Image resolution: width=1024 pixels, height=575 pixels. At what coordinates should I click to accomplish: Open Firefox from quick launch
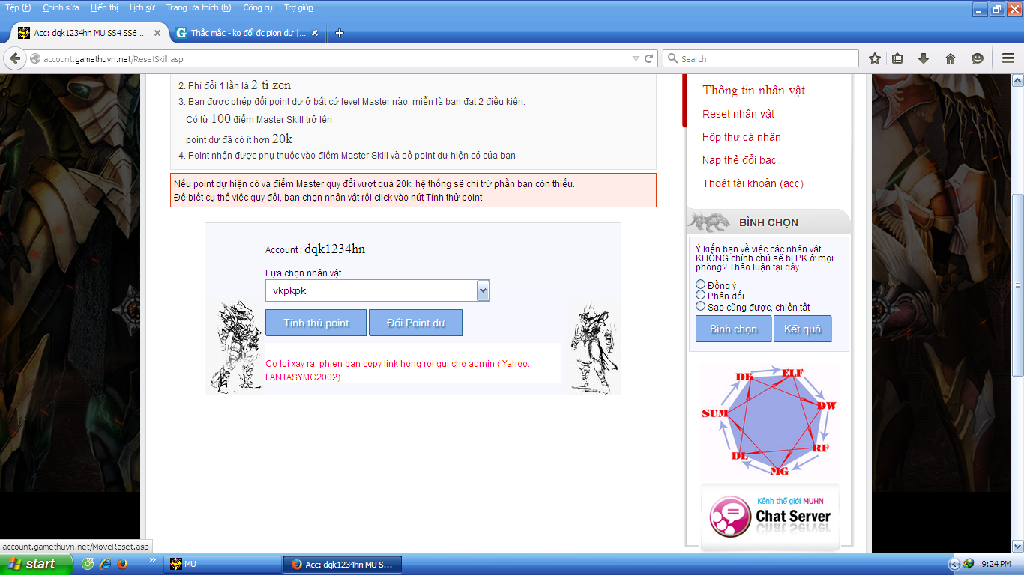pos(122,564)
